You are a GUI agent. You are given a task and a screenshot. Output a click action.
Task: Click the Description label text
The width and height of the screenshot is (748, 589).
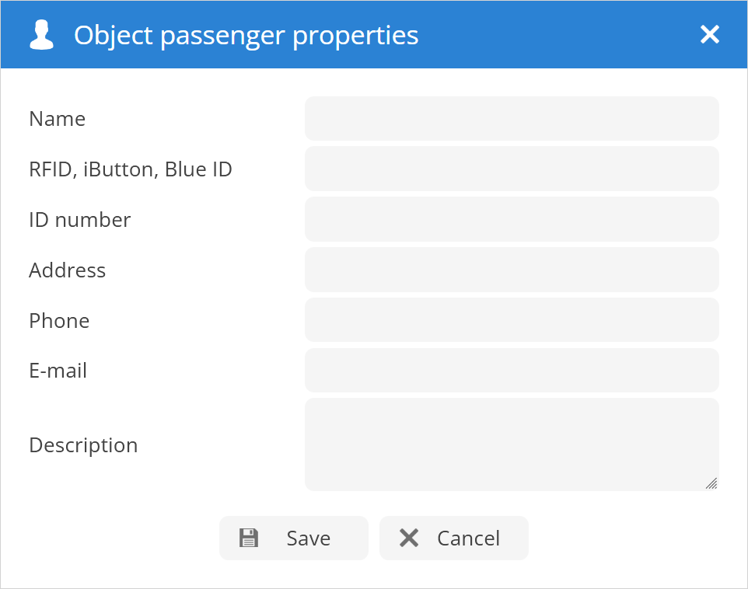(83, 445)
